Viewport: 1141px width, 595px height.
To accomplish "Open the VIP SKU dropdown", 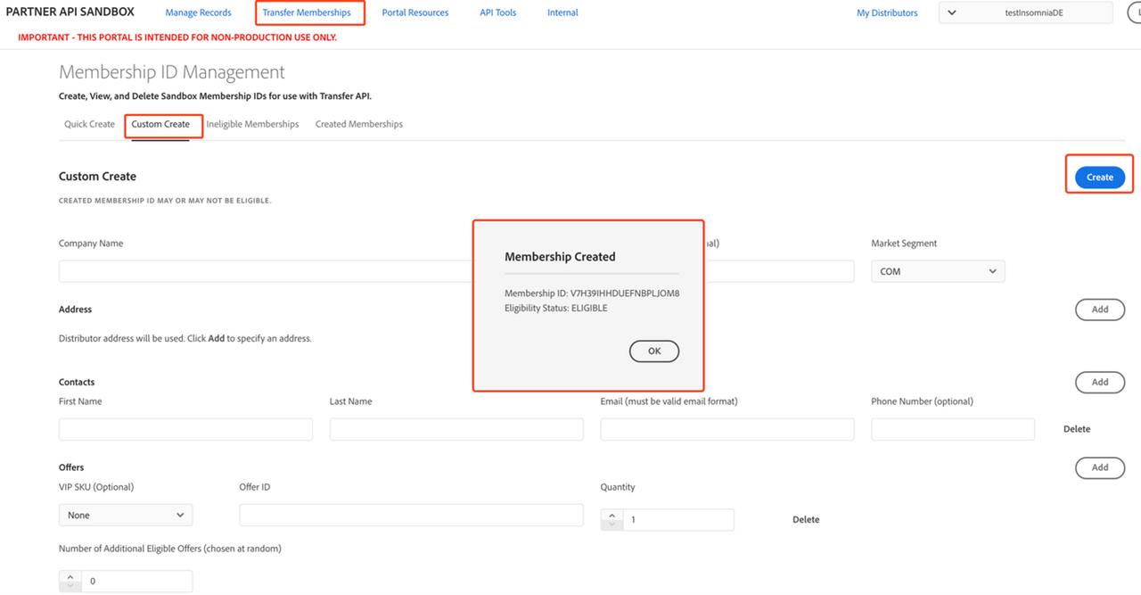I will [126, 515].
